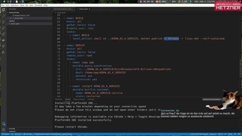Open the Edit menu

pos(8,5)
